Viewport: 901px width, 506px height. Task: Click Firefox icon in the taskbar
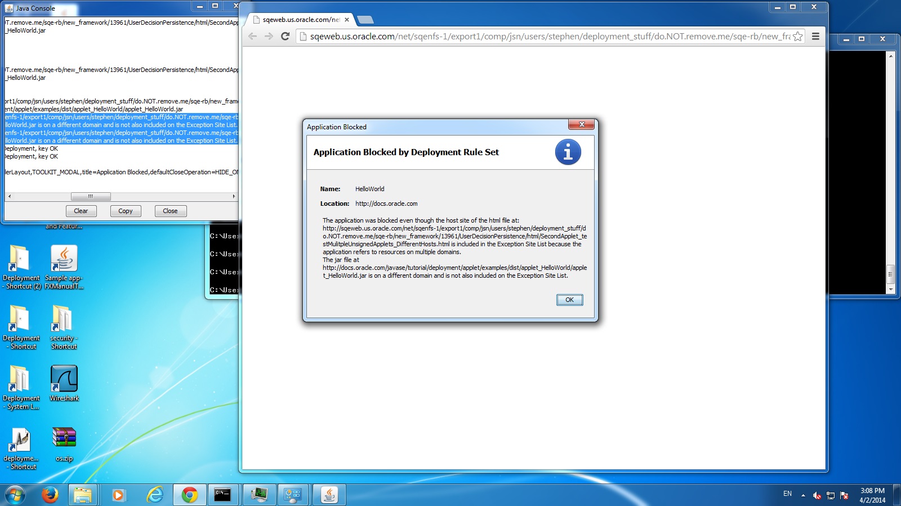50,495
